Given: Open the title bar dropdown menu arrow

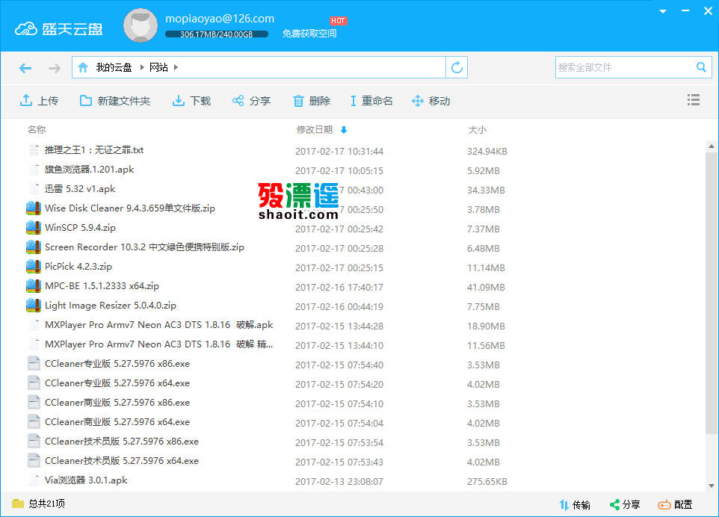Looking at the screenshot, I should [663, 11].
